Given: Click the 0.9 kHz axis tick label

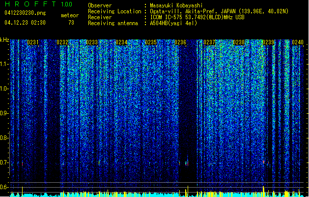Looking at the screenshot, I should 4,113.
